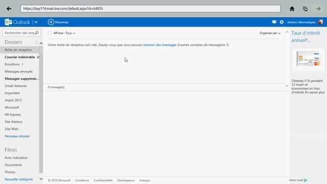Screen dimensions: 327x184
Task: Click the message list scroll down arrow
Action: [x=287, y=85]
